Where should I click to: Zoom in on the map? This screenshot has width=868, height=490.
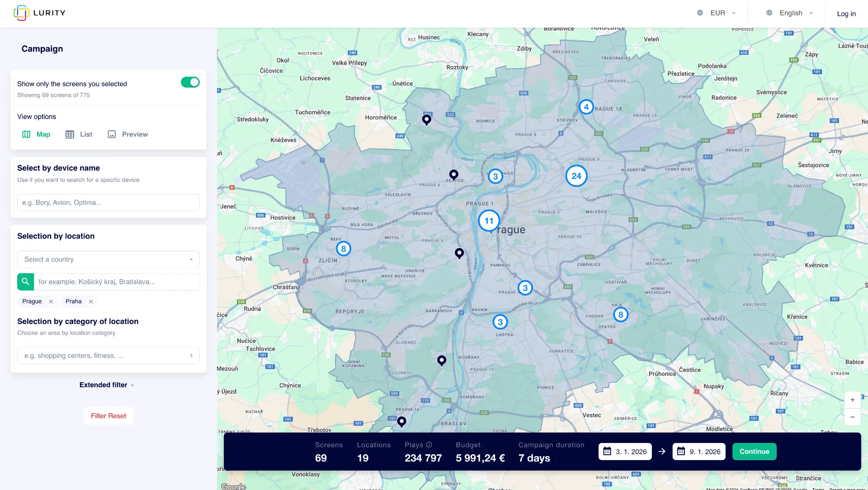tap(852, 400)
